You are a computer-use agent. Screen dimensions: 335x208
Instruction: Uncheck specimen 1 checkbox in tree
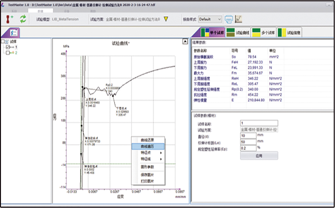click(8, 47)
